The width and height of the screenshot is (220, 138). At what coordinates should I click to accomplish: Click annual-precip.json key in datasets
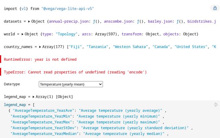tap(69, 21)
